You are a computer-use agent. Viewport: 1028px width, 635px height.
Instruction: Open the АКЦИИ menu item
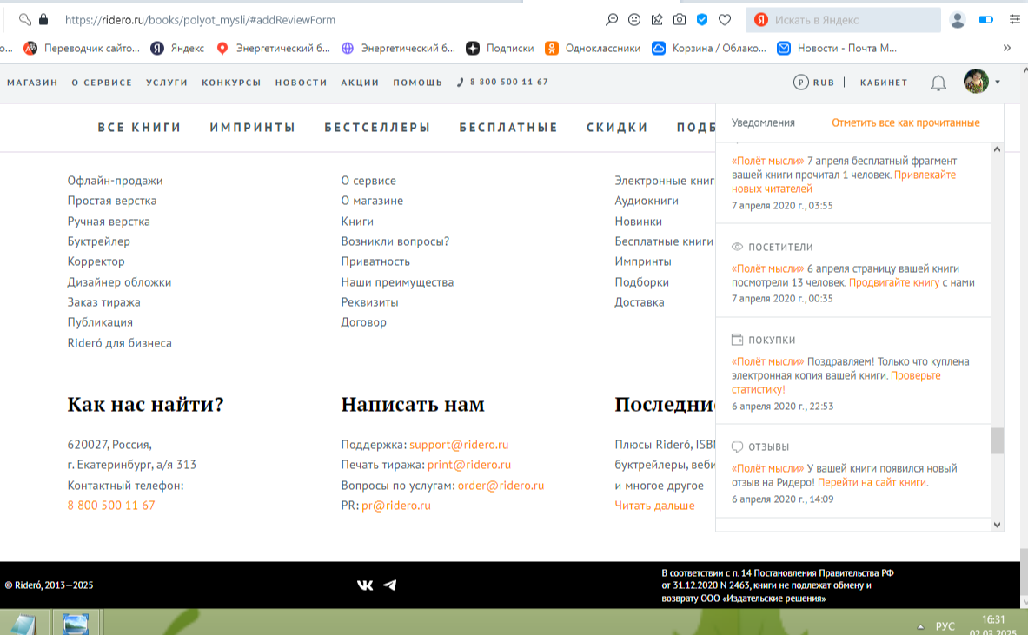pyautogui.click(x=360, y=83)
